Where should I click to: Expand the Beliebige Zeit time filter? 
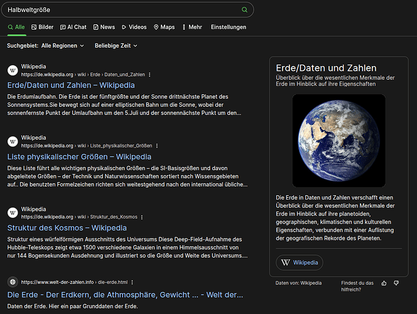pos(116,46)
